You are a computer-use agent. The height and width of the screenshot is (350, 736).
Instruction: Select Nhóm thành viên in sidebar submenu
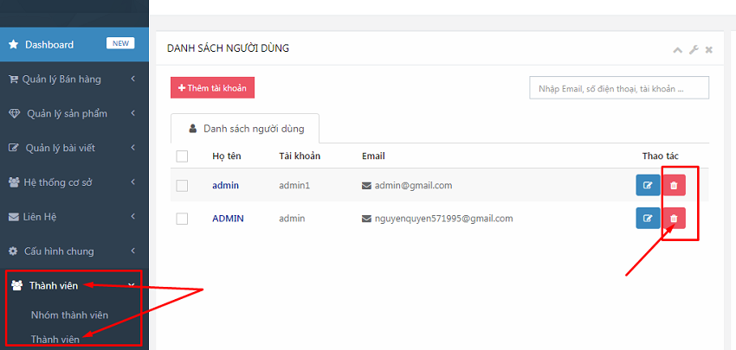(x=69, y=315)
